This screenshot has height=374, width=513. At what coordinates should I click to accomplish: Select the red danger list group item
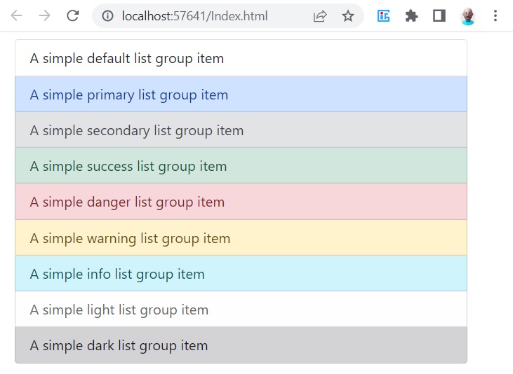(x=241, y=202)
